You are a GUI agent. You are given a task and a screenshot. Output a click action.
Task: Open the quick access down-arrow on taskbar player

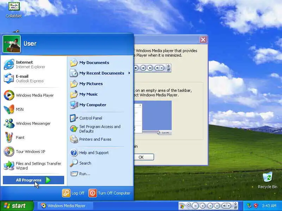click(189, 204)
